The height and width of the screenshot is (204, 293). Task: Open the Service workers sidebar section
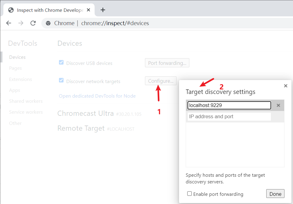tap(26, 112)
